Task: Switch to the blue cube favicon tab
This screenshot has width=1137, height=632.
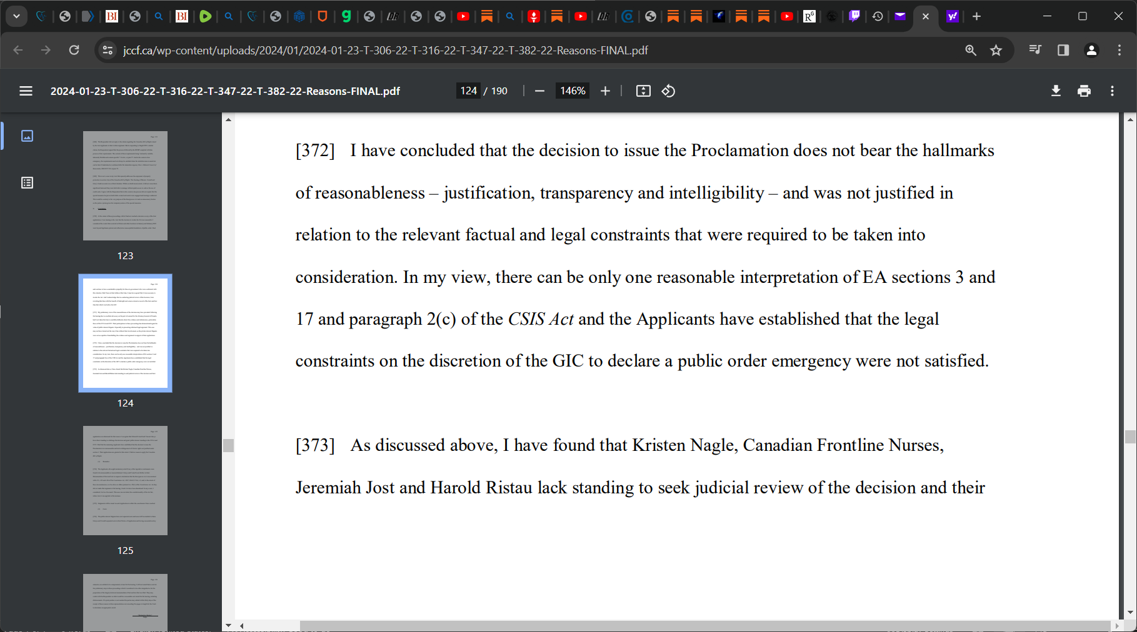Action: 299,16
